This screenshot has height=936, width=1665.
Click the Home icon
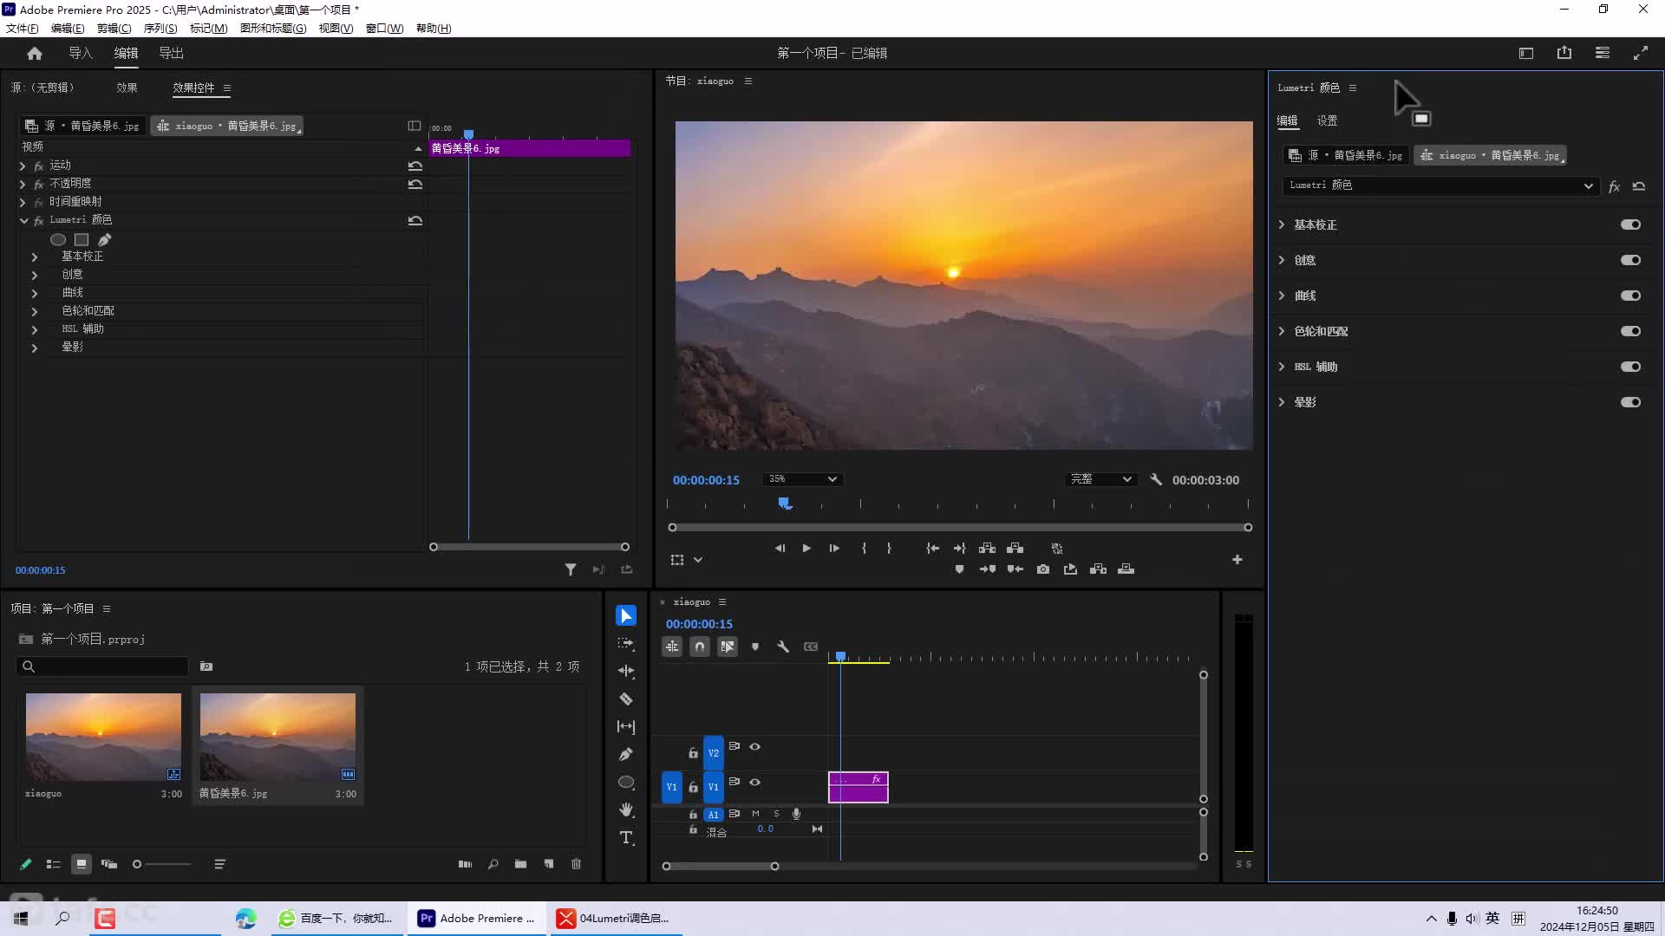click(35, 53)
